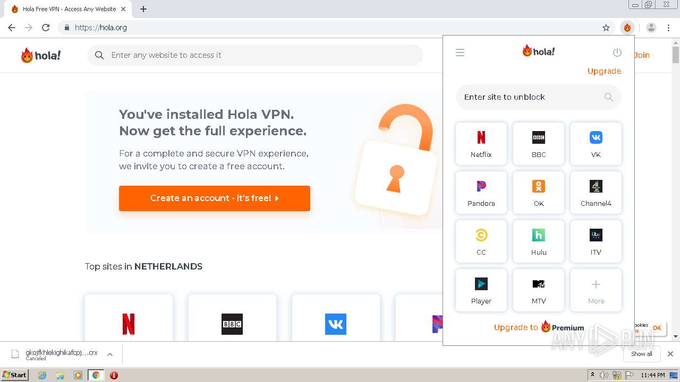
Task: Switch to Chrome taskbar button
Action: 96,375
